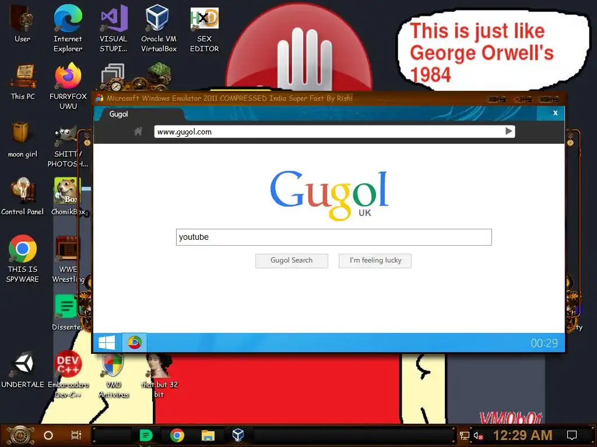The width and height of the screenshot is (597, 447).
Task: Click the network icon in system tray
Action: [x=465, y=435]
